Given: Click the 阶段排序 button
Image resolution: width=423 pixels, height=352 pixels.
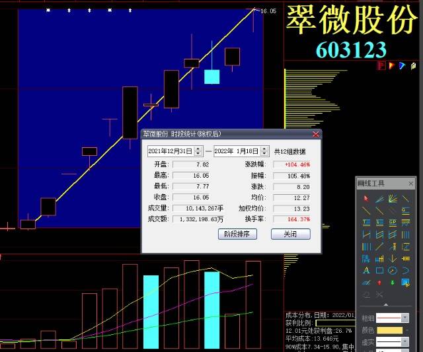Looking at the screenshot, I should [237, 234].
